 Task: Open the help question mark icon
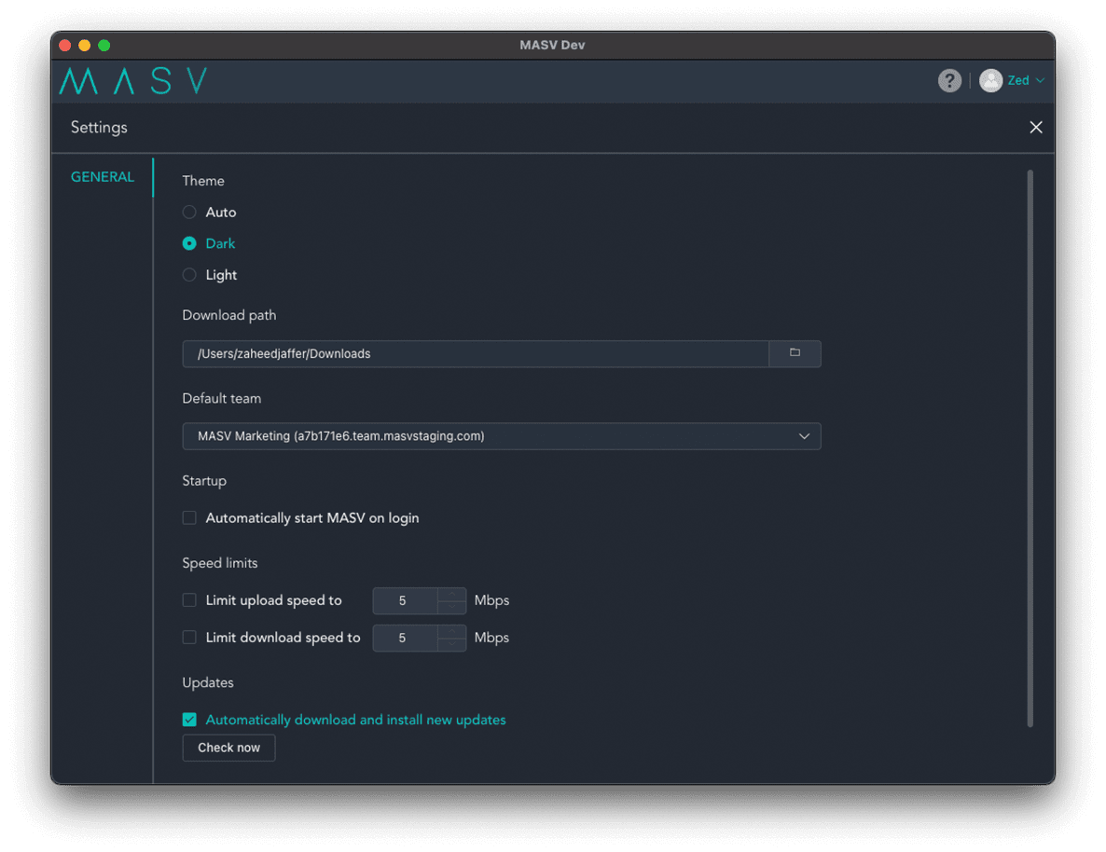[x=949, y=80]
